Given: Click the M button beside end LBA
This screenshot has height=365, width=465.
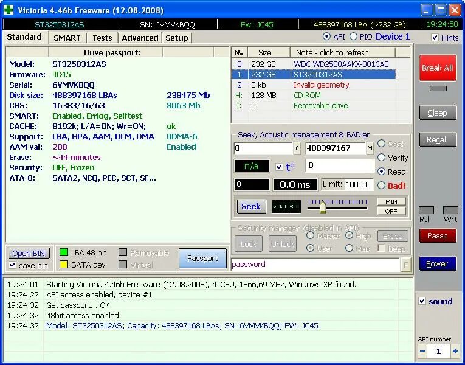Looking at the screenshot, I should click(370, 148).
